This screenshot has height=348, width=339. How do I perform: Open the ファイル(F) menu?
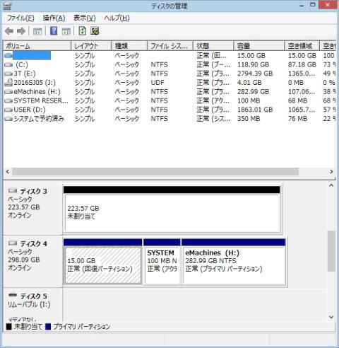coord(20,18)
